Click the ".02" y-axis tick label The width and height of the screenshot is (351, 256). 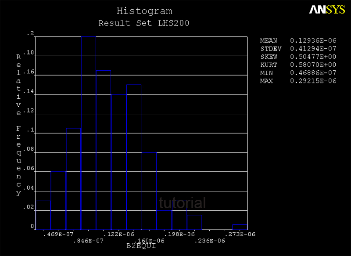tap(29, 207)
